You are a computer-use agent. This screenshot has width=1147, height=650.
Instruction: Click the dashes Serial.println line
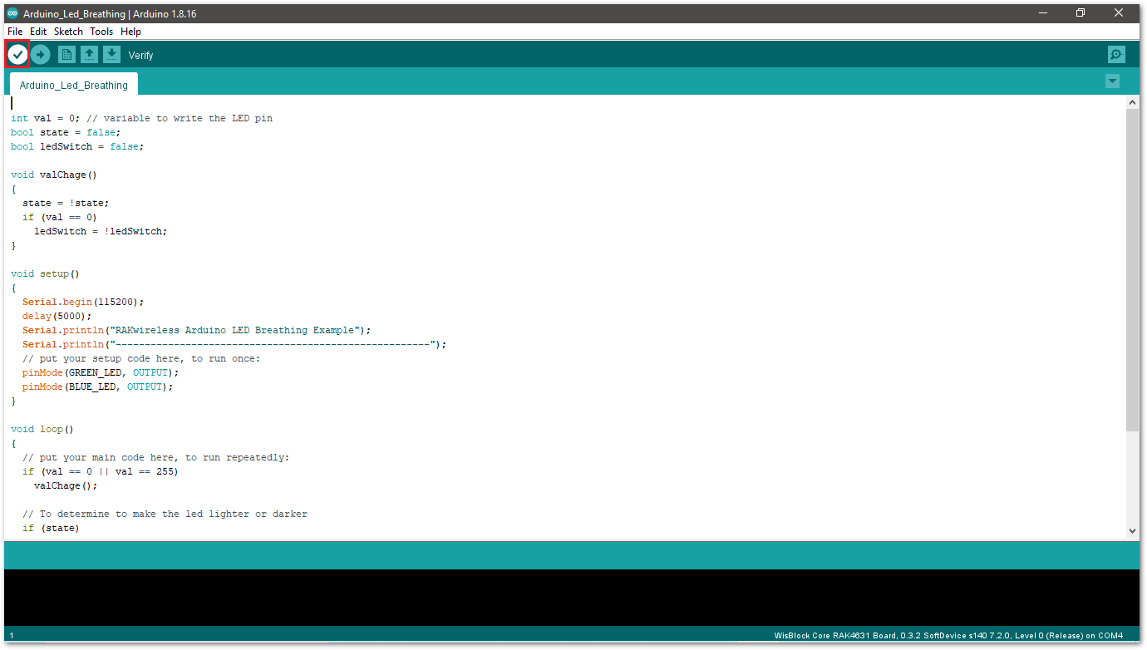click(234, 344)
